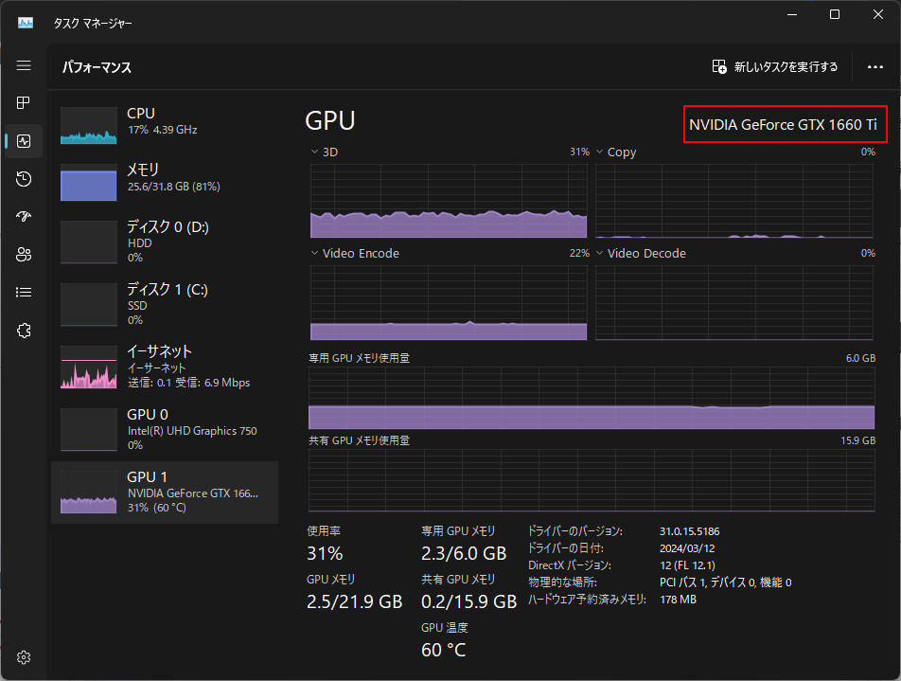Screen dimensions: 901x681
Task: Click the 使用率 31% value
Action: coord(325,553)
